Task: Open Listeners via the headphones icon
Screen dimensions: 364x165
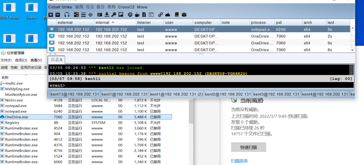Action: coord(67,15)
